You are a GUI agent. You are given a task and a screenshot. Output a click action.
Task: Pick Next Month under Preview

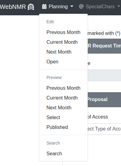[63, 108]
